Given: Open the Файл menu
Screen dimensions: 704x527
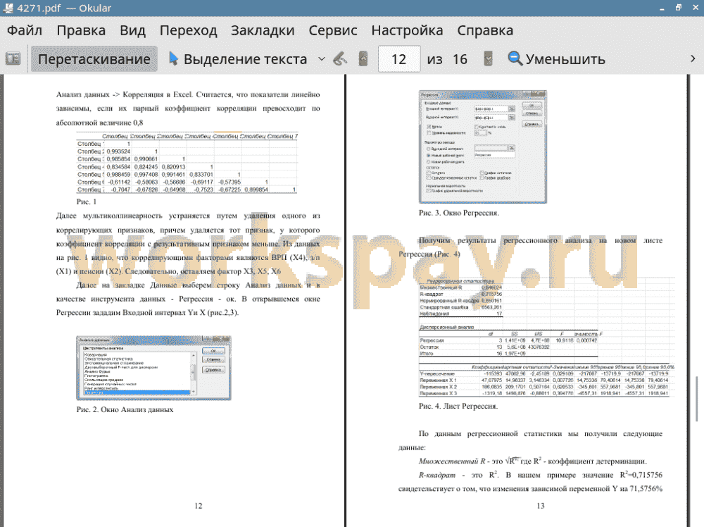Looking at the screenshot, I should coord(25,30).
